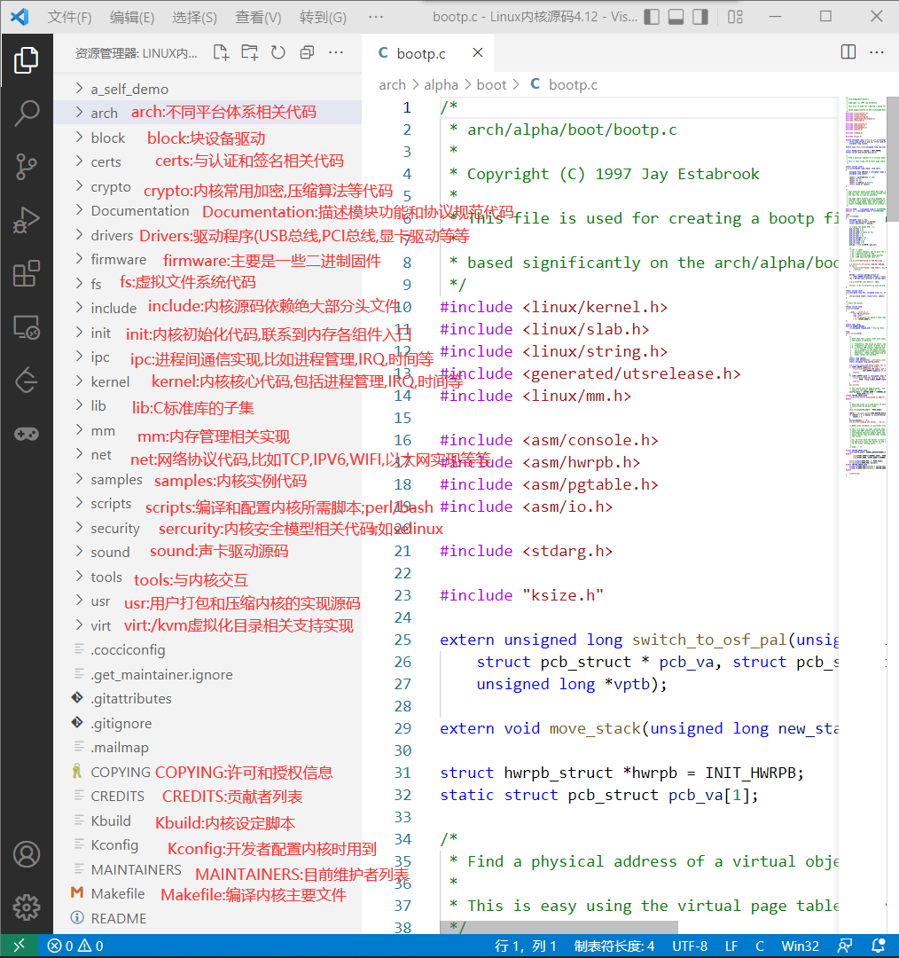Open the game controller extension icon
Image resolution: width=899 pixels, height=958 pixels.
click(27, 435)
